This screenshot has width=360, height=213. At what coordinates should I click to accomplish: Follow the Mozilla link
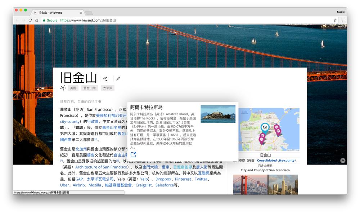coord(95,185)
